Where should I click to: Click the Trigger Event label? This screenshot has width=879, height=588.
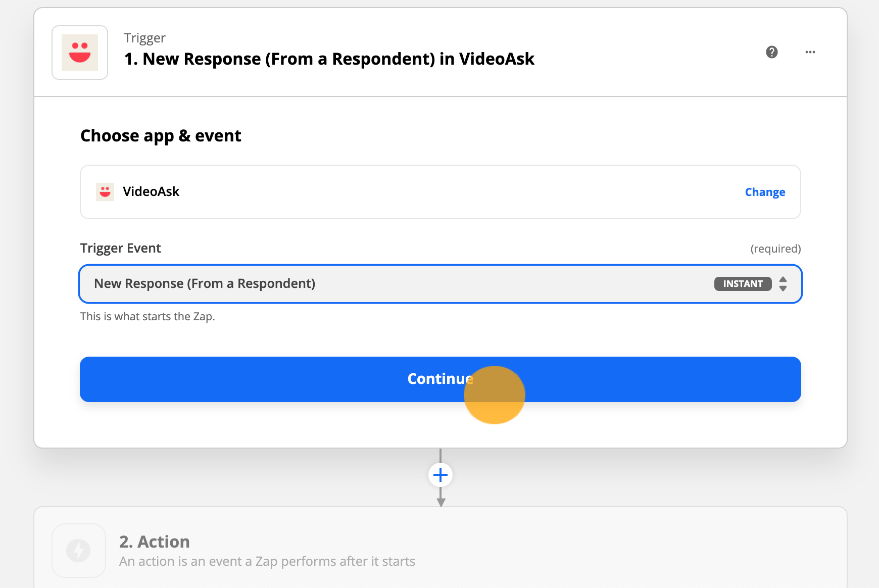point(120,248)
